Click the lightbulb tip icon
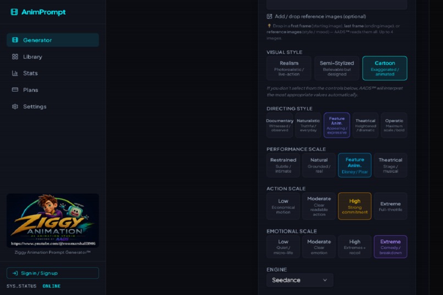The width and height of the screenshot is (443, 295). click(269, 26)
